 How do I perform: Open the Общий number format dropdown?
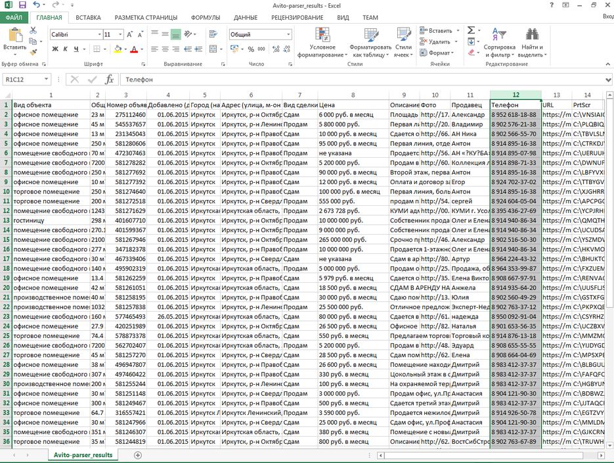pos(288,33)
